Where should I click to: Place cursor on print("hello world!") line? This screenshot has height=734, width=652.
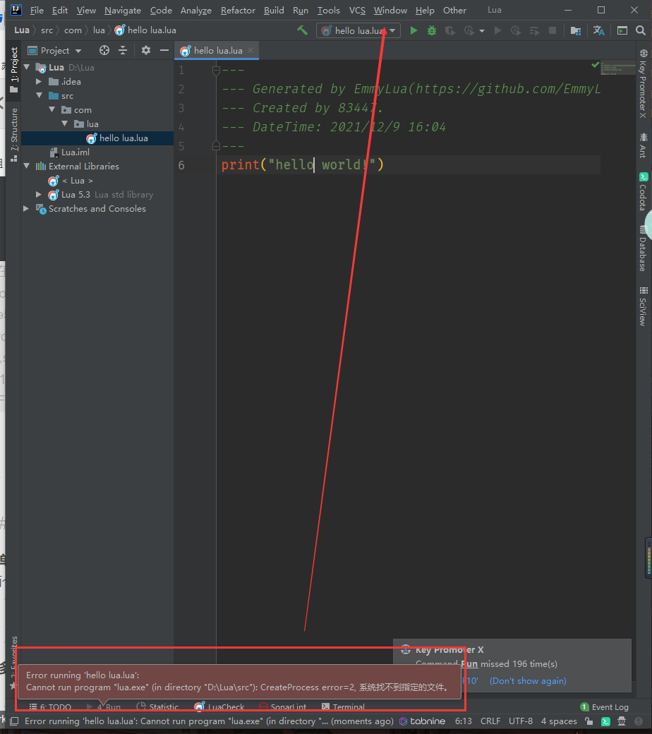[303, 164]
